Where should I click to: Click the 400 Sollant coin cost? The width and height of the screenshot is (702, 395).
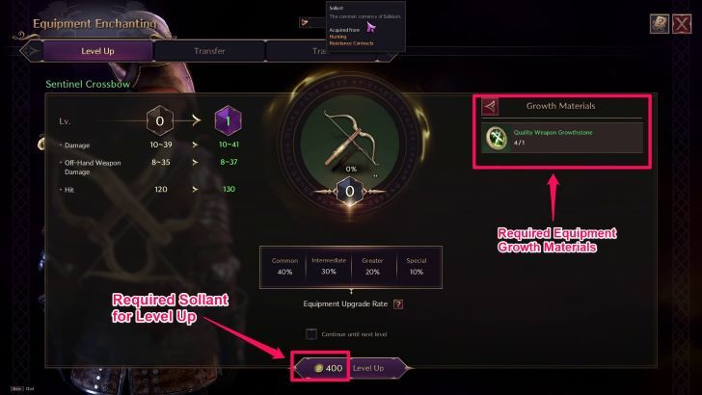click(x=329, y=368)
